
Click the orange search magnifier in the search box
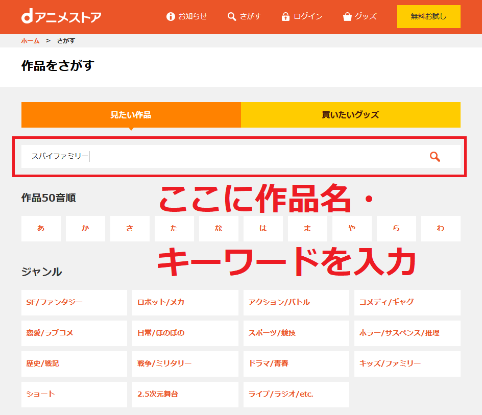[x=435, y=157]
